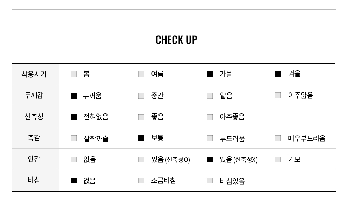Select the 있음(신축성O) lining checkbox
The image size is (350, 201).
(x=142, y=159)
